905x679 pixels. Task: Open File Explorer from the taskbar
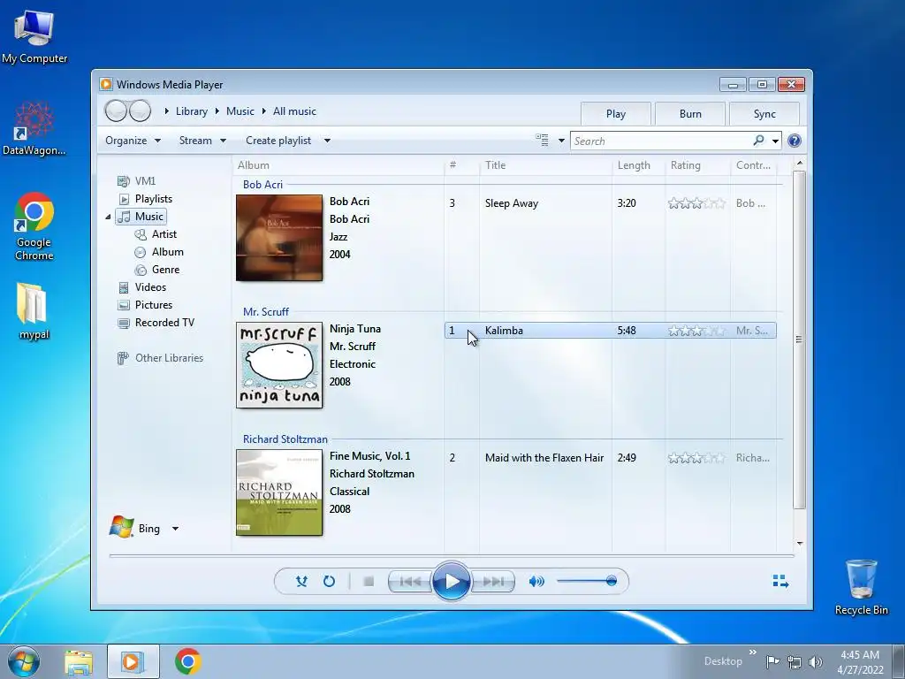tap(79, 661)
